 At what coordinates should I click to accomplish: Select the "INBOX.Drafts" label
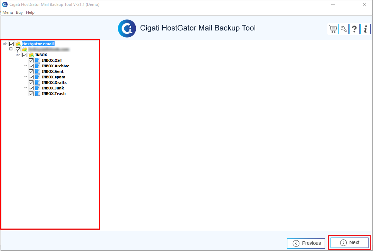pos(54,83)
